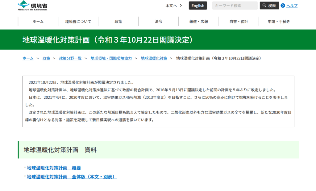Open the 白書・統計 menu item
The width and height of the screenshot is (316, 191).
tap(239, 22)
